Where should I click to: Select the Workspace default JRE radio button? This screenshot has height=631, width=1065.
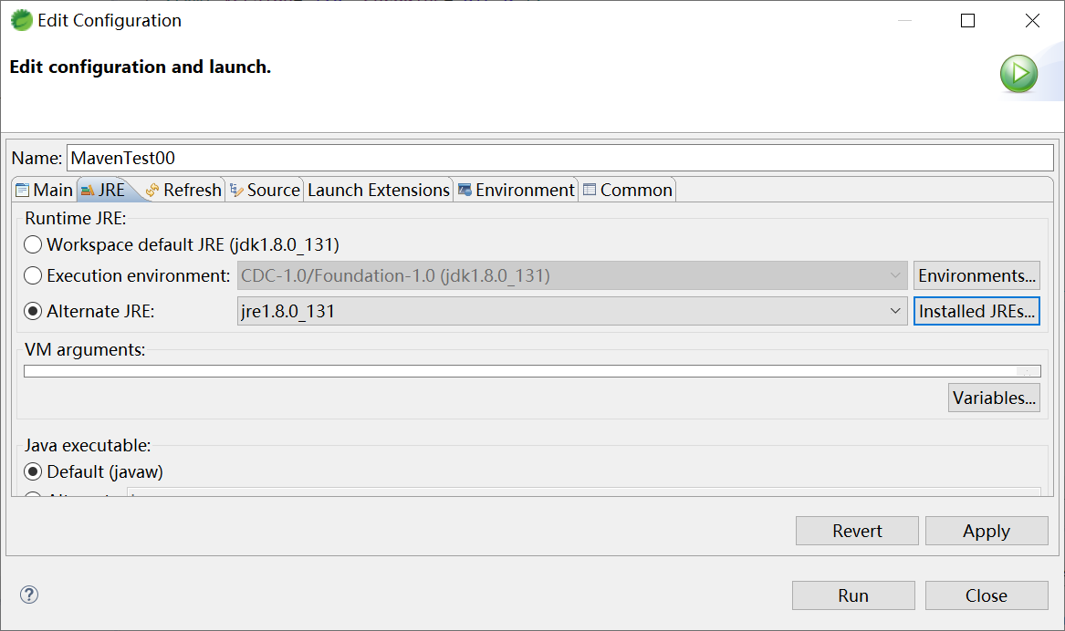[x=34, y=244]
